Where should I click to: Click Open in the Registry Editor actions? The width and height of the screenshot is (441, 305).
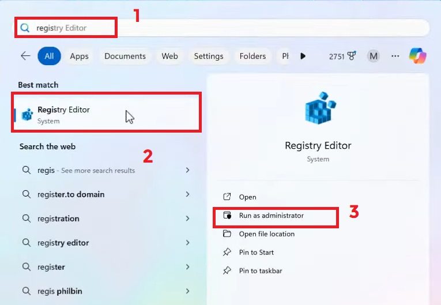pyautogui.click(x=247, y=197)
